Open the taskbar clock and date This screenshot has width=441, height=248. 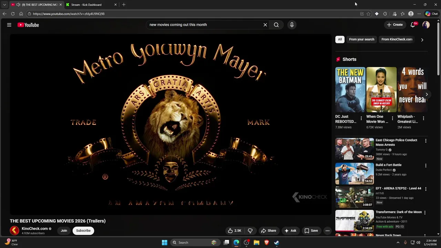pos(431,242)
